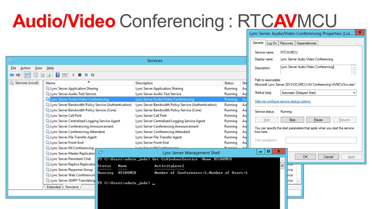Sort services by Name column header
372x209 pixels.
coord(89,83)
